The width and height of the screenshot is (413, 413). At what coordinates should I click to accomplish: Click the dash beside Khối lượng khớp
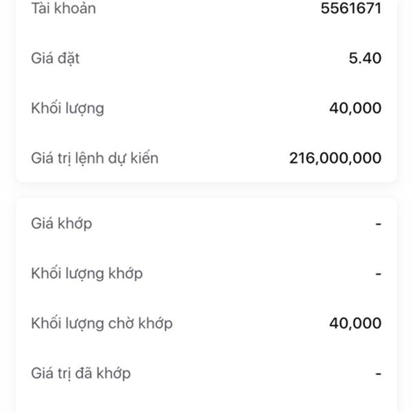pos(378,273)
